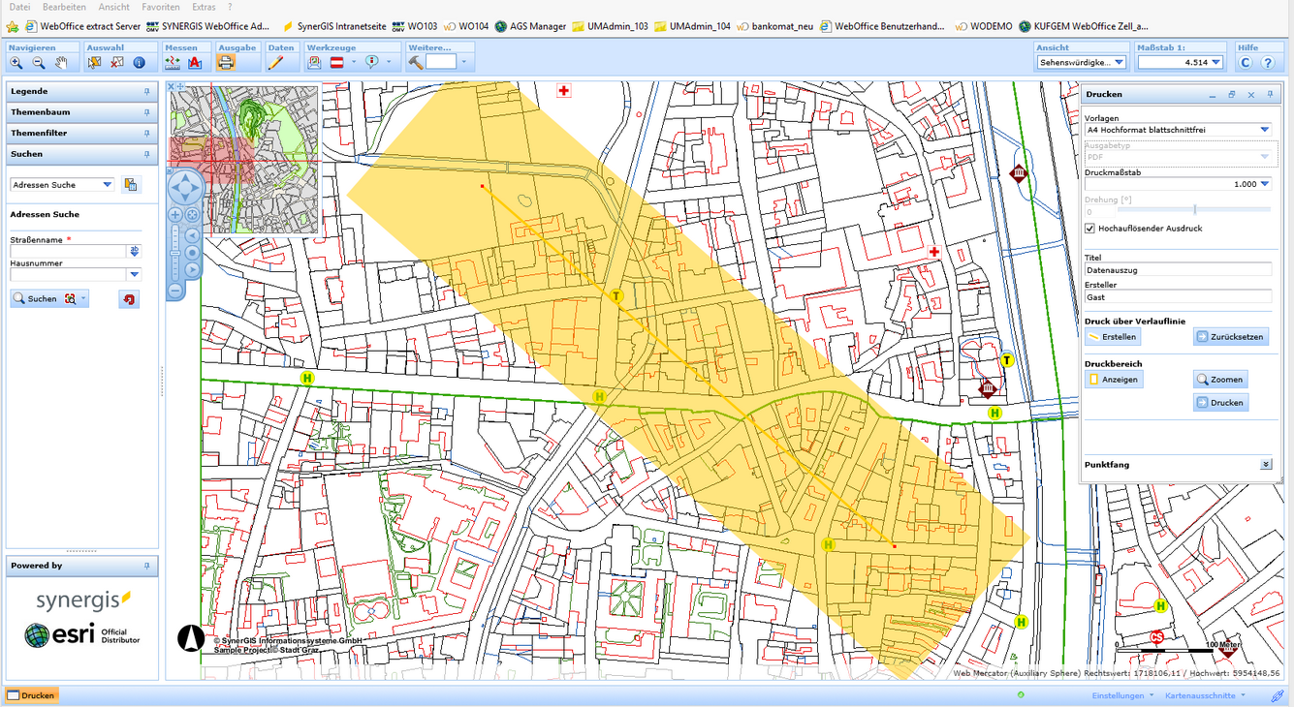Select the pencil edit tool under Daten

pos(275,63)
